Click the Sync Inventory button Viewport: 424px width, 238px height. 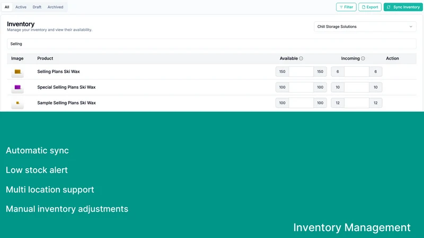(403, 7)
